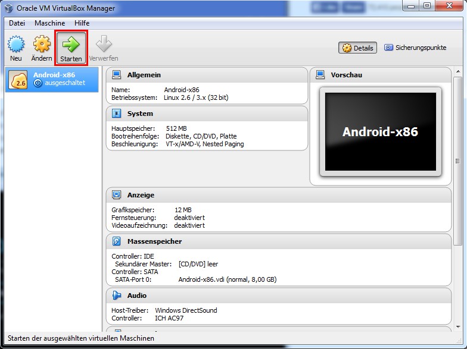Click the Android-x86 preview thumbnail

point(380,131)
